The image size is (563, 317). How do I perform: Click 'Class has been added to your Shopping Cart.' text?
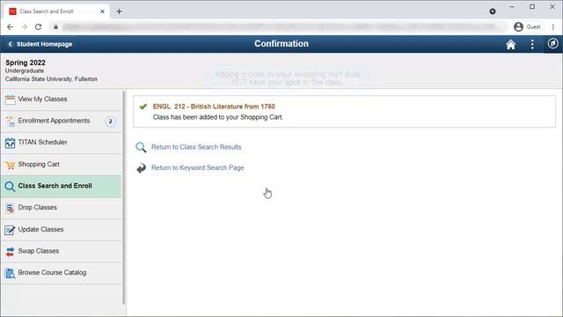[x=218, y=117]
